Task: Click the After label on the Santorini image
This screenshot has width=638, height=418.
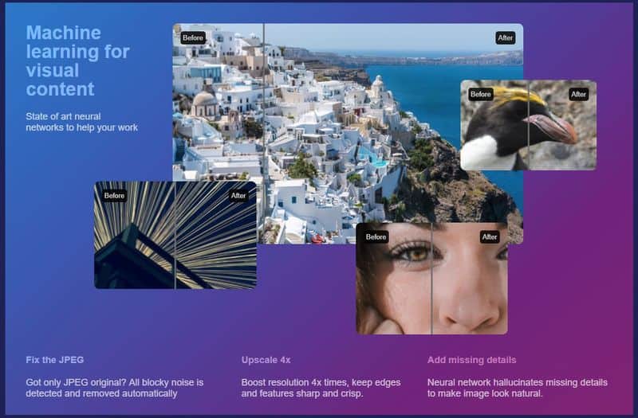Action: (505, 37)
